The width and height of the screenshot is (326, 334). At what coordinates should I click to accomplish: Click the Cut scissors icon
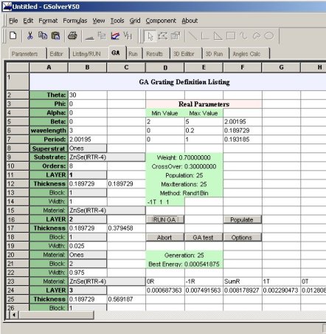point(30,35)
